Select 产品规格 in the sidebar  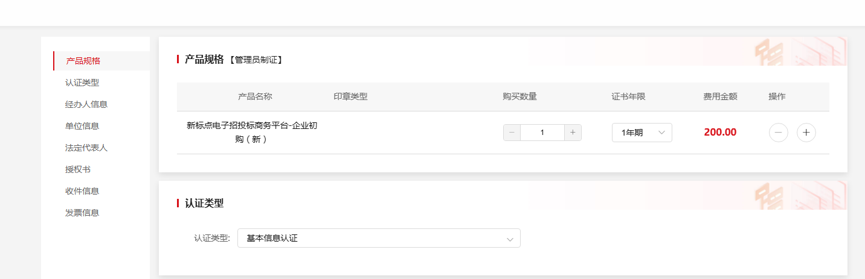83,61
